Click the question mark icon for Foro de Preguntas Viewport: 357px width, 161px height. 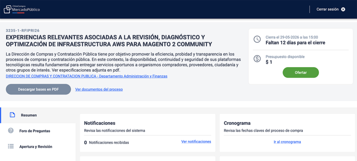[x=11, y=131]
